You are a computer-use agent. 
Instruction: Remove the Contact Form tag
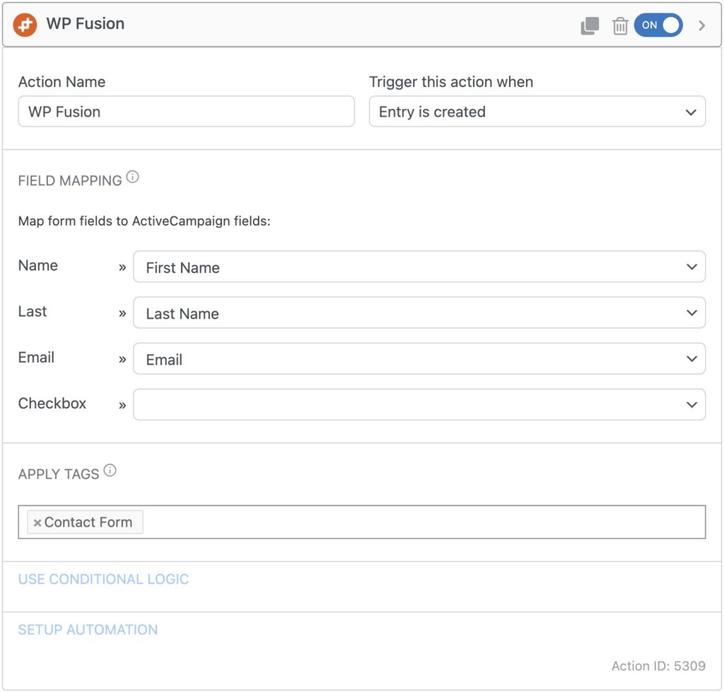37,522
